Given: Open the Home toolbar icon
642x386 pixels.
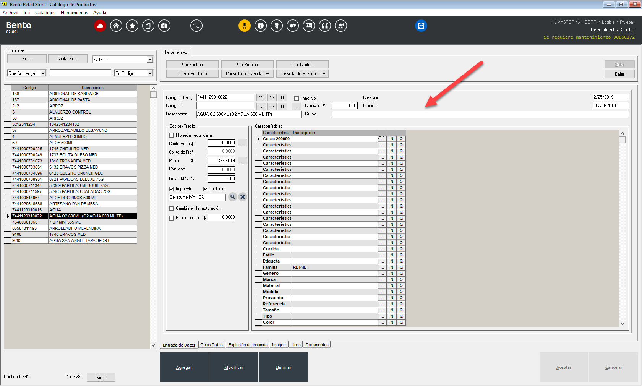Looking at the screenshot, I should click(116, 26).
